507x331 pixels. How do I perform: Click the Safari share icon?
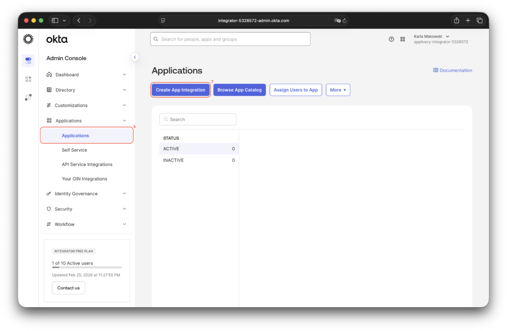tap(456, 20)
